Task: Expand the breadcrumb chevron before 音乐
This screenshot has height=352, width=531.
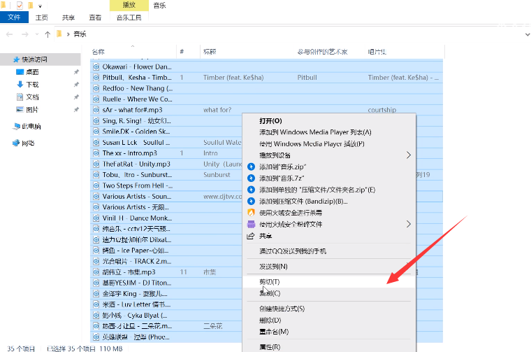Action: (x=68, y=34)
